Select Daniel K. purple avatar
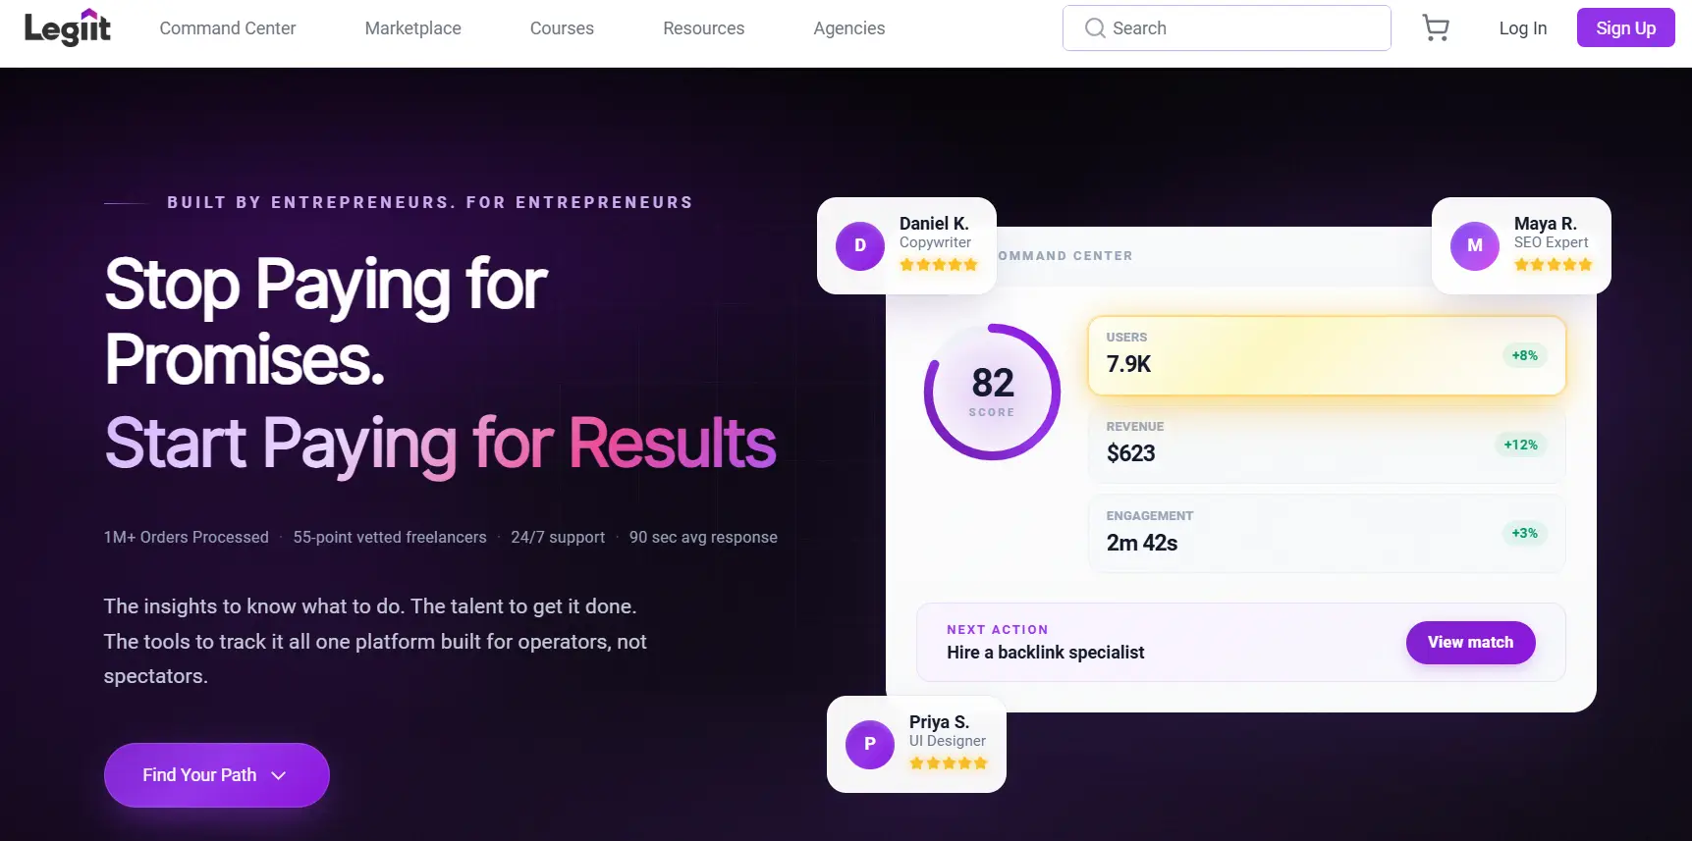This screenshot has height=841, width=1692. (x=860, y=245)
